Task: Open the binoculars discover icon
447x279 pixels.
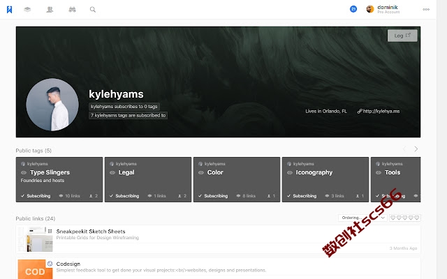Action: click(72, 9)
